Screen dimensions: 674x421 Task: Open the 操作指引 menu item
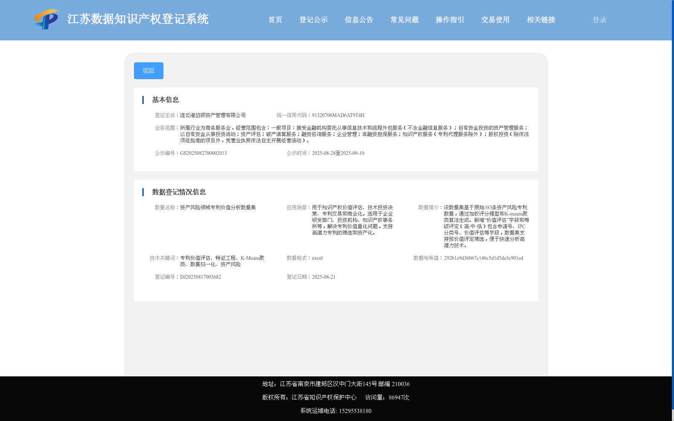[x=450, y=20]
